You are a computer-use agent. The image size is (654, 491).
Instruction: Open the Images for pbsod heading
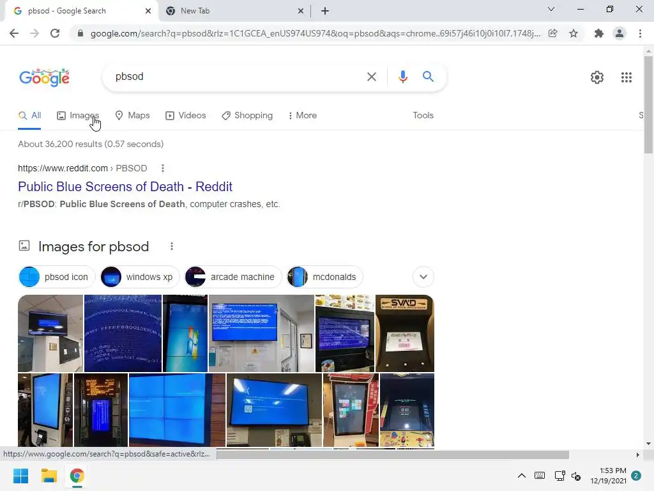93,246
